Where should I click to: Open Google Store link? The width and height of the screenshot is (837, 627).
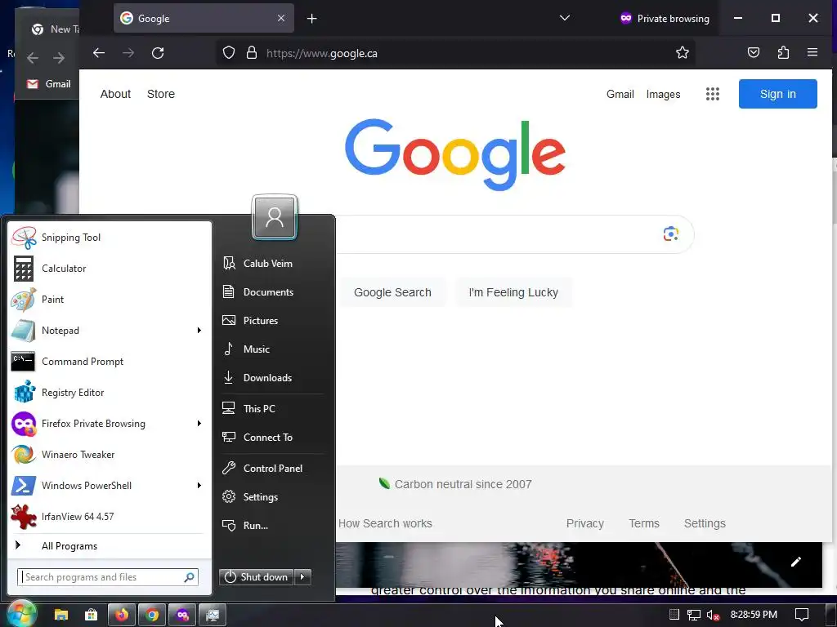(x=161, y=94)
